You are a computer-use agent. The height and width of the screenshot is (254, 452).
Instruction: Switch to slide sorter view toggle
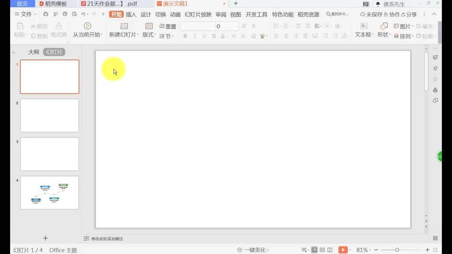click(x=322, y=249)
